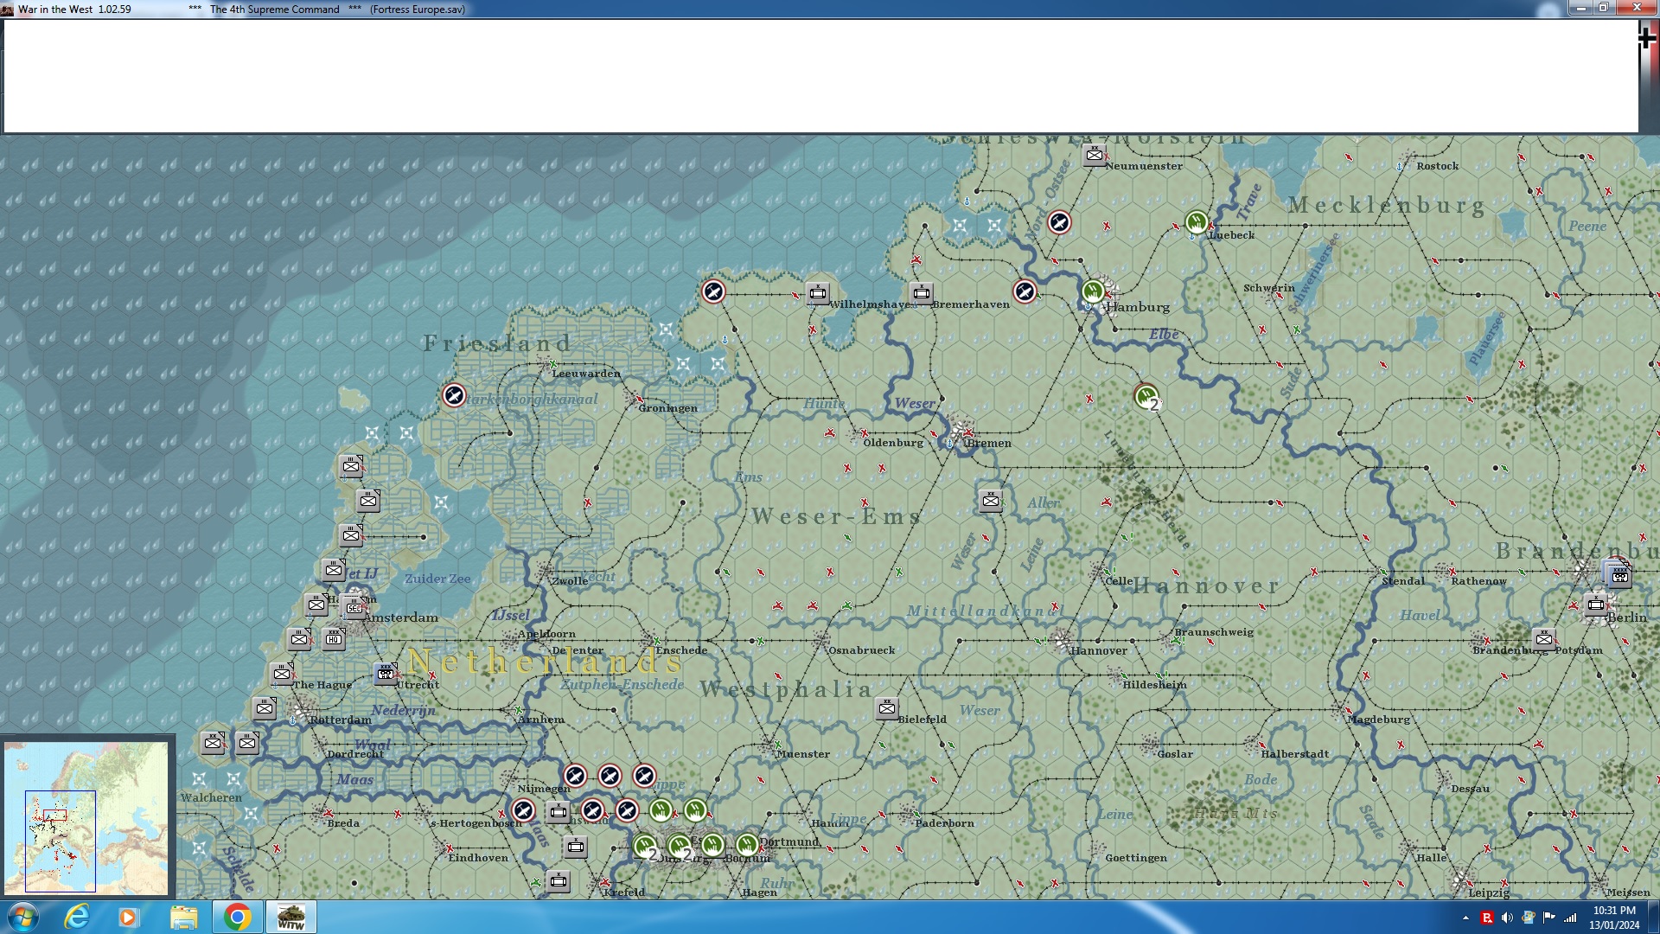The width and height of the screenshot is (1660, 934).
Task: Select the factory stack southwest of Schwerin
Action: (x=1146, y=397)
